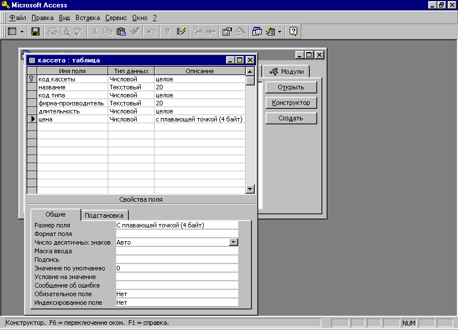
Task: Click the Insert Rows toolbar icon
Action: [x=198, y=32]
